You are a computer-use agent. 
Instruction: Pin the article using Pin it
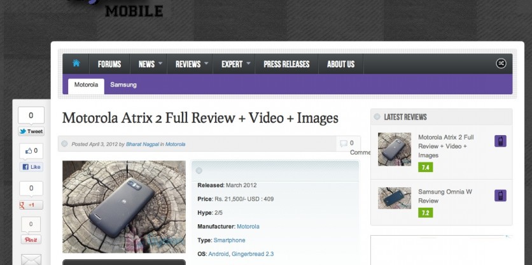31,240
